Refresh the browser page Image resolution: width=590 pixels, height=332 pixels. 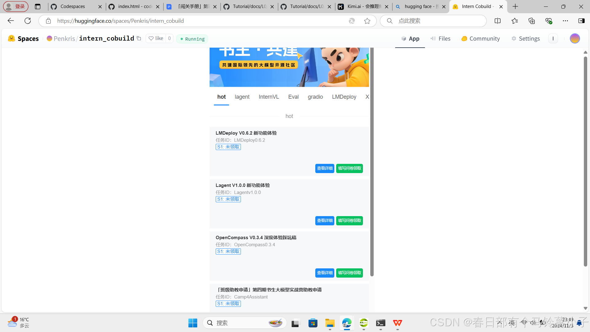(x=28, y=21)
